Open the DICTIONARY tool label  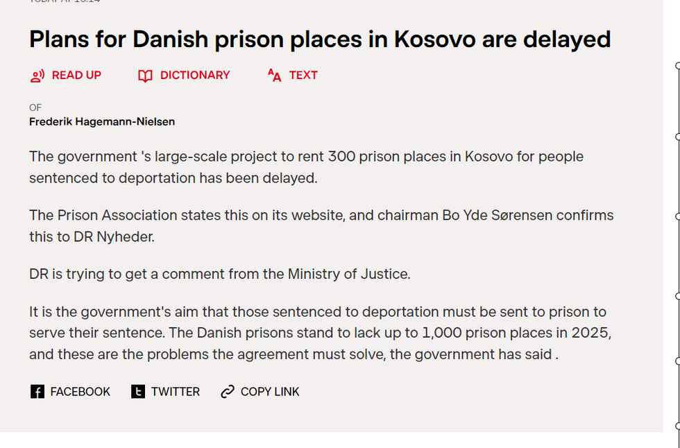click(195, 75)
